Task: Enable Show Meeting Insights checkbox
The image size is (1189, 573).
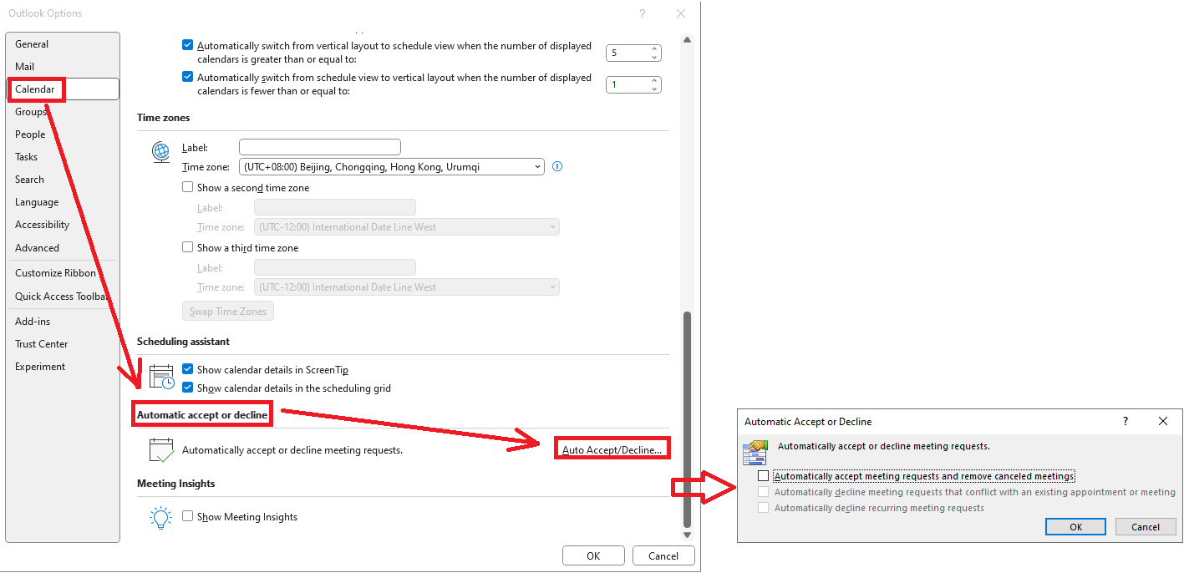Action: click(x=187, y=516)
